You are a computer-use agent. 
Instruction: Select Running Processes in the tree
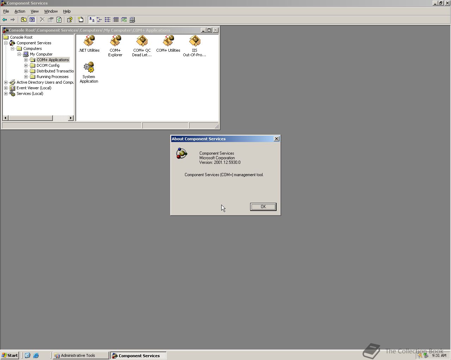(x=52, y=77)
